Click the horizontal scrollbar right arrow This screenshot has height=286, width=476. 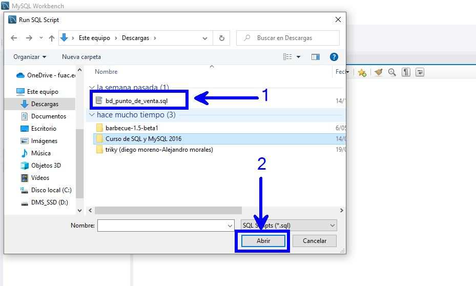pyautogui.click(x=342, y=210)
